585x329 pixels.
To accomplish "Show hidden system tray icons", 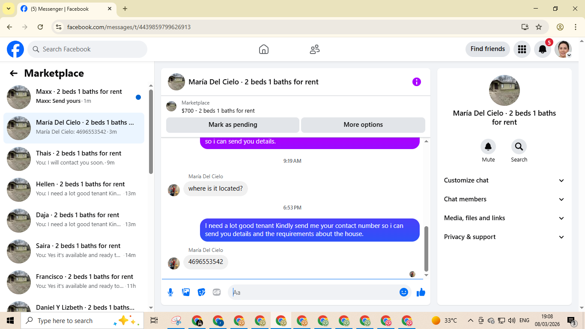I will click(470, 320).
